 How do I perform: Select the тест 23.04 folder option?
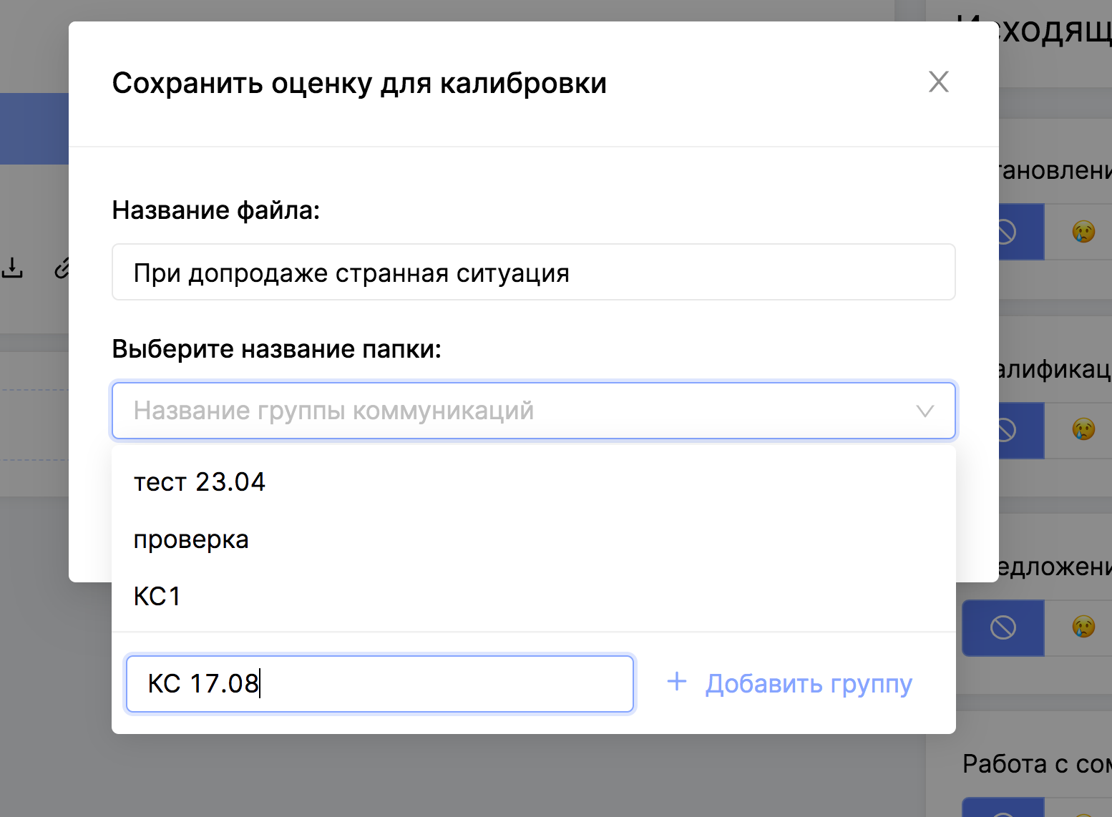tap(200, 482)
